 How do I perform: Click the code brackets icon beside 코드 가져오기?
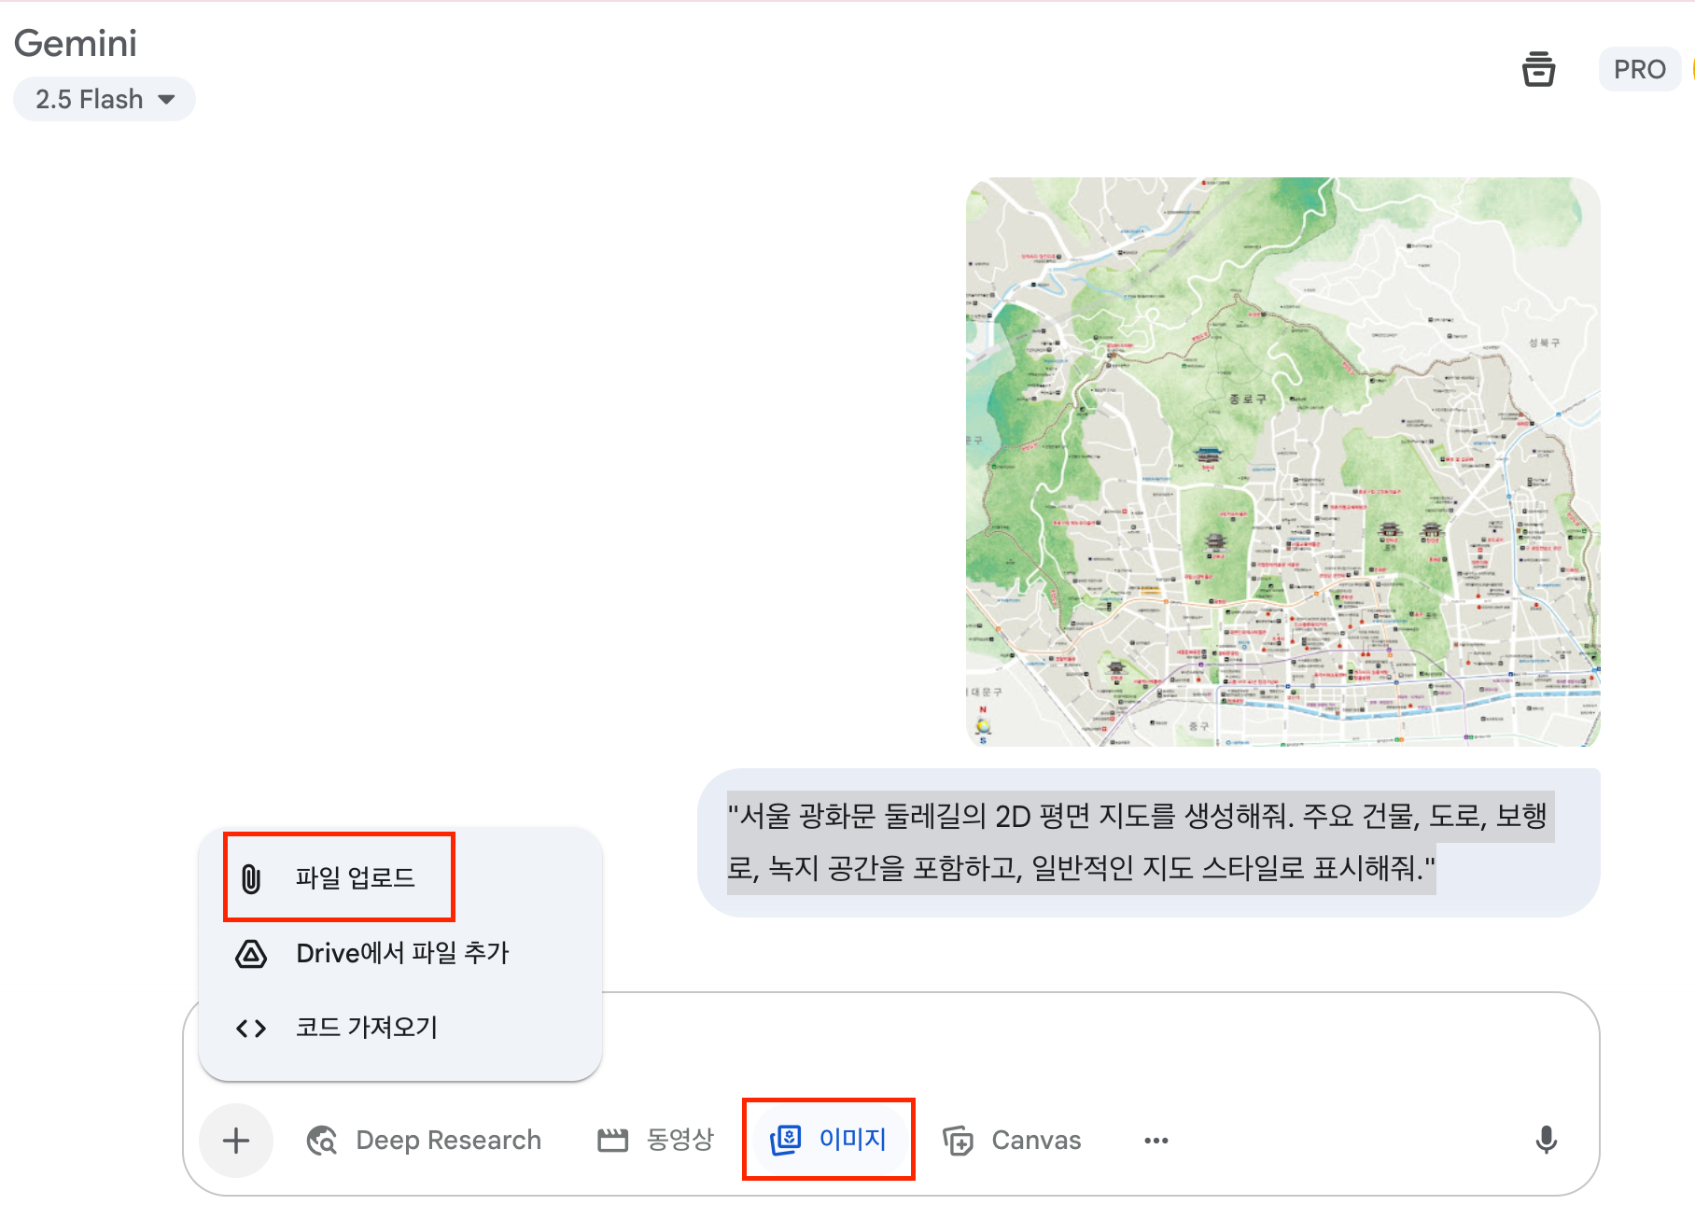pos(250,1028)
